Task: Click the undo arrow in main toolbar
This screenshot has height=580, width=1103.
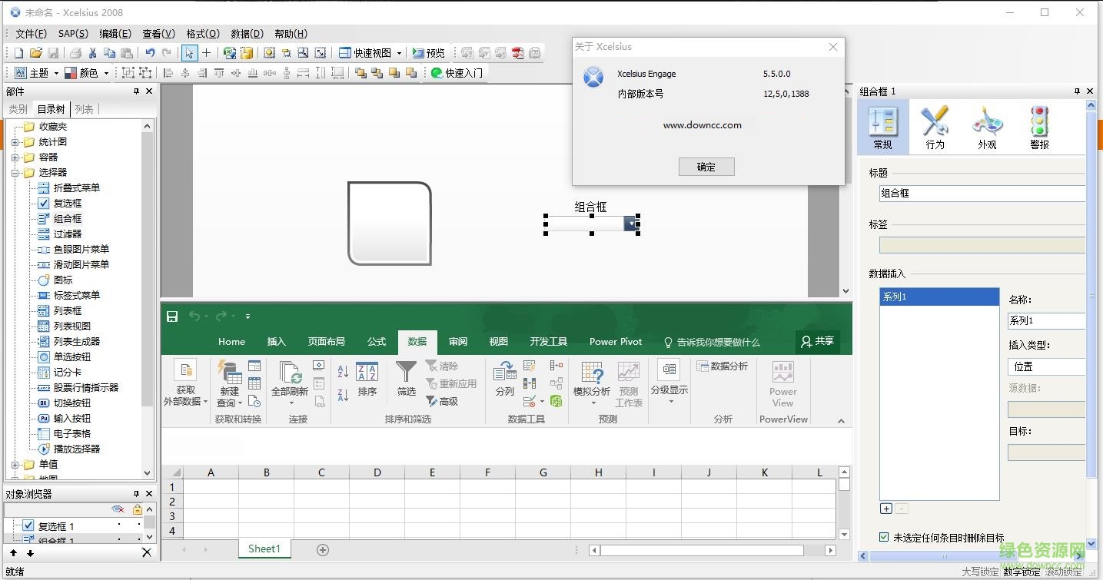Action: click(x=150, y=53)
